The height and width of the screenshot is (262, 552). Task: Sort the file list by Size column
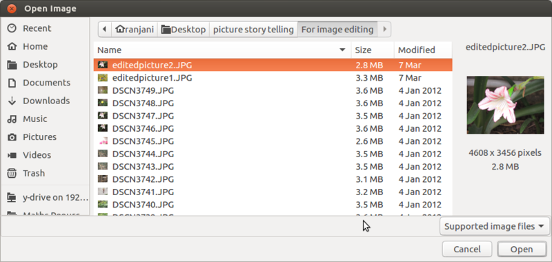[x=373, y=50]
